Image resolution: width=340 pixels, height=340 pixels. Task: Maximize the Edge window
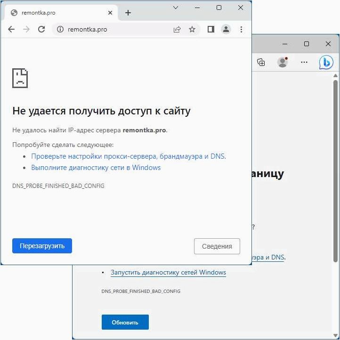(307, 44)
